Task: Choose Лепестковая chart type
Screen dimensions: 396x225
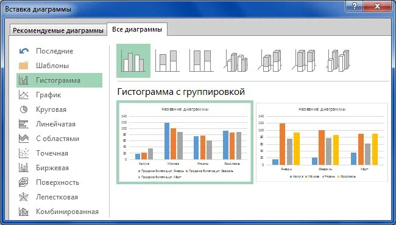Action: (x=59, y=197)
